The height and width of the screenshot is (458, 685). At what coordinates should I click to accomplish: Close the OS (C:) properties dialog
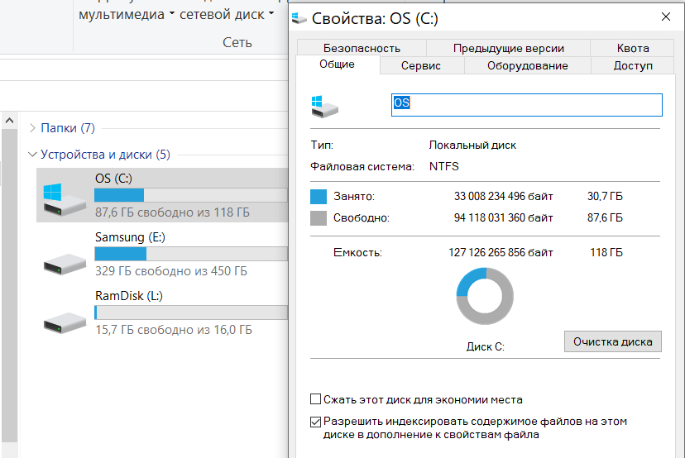[666, 17]
